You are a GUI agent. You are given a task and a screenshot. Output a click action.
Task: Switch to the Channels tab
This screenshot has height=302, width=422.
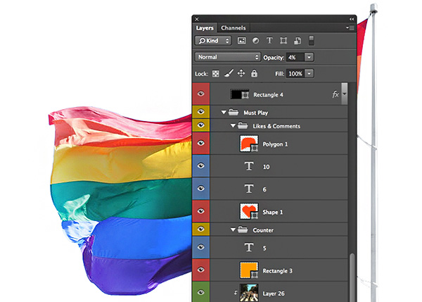tap(233, 28)
